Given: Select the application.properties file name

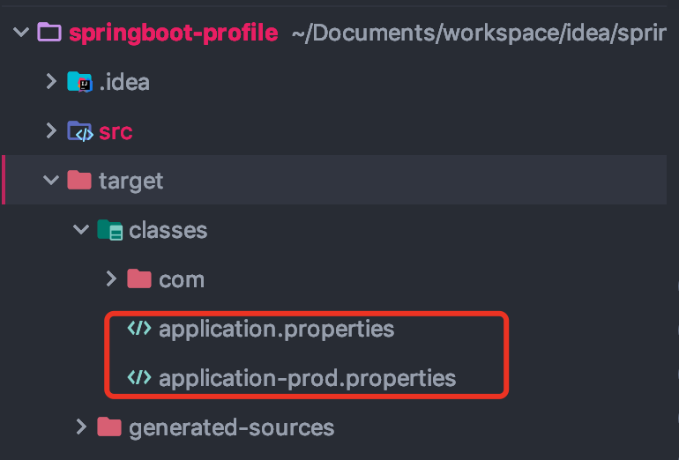Looking at the screenshot, I should coord(276,330).
